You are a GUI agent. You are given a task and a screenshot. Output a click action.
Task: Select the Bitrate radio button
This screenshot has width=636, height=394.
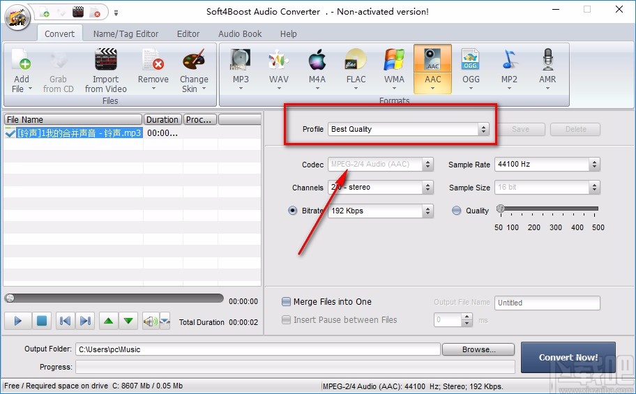tap(292, 211)
